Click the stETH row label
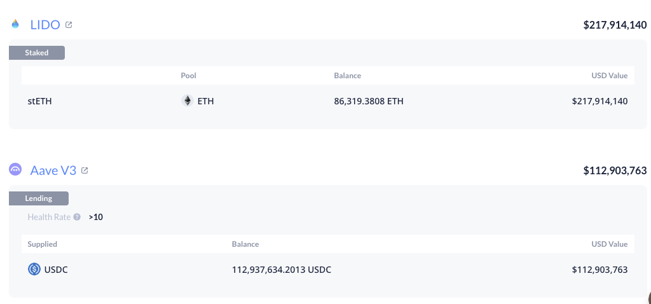651x304 pixels. [39, 100]
